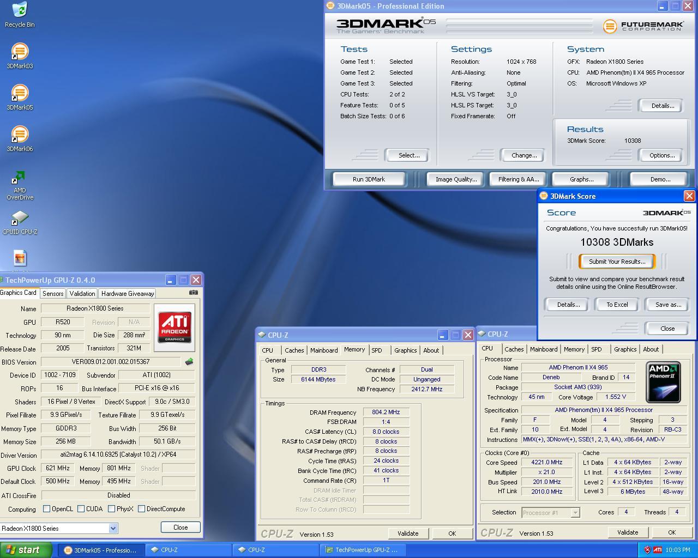
Task: Click the CPU-Z Memory window title icon
Action: coord(262,335)
